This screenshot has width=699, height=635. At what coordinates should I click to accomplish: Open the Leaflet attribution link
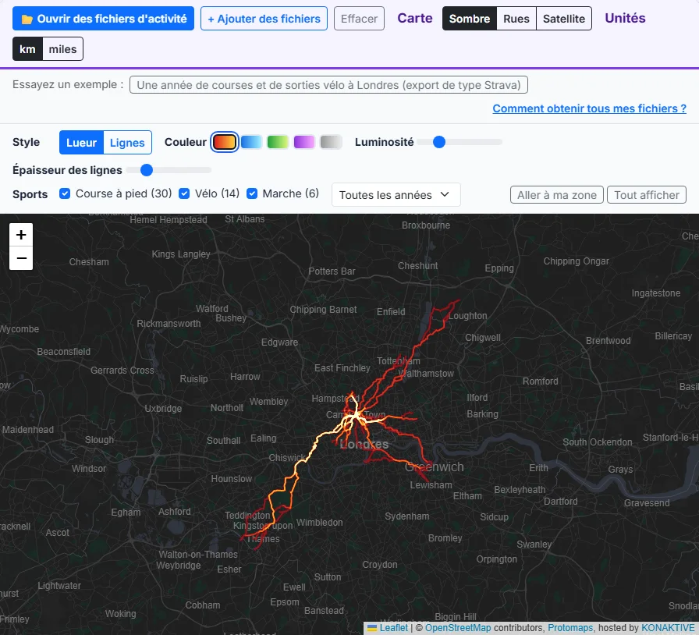(394, 628)
